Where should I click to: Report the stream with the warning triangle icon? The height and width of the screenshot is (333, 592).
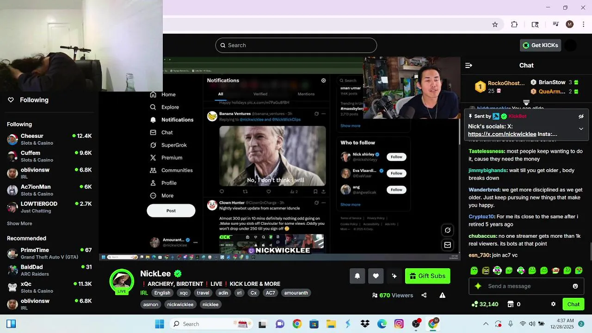click(x=442, y=295)
